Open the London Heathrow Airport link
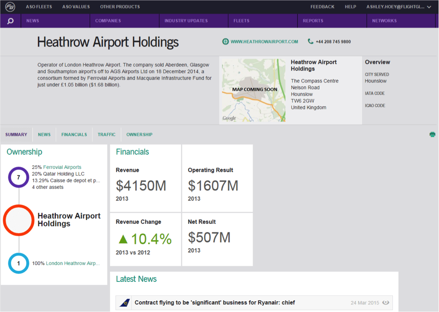This screenshot has height=312, width=439. coord(73,263)
